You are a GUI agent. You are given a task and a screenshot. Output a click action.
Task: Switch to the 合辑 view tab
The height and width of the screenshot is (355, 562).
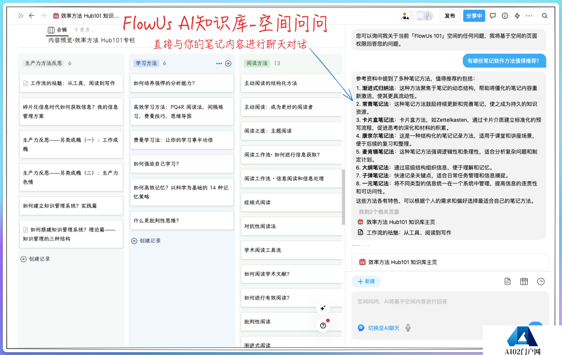click(x=57, y=30)
